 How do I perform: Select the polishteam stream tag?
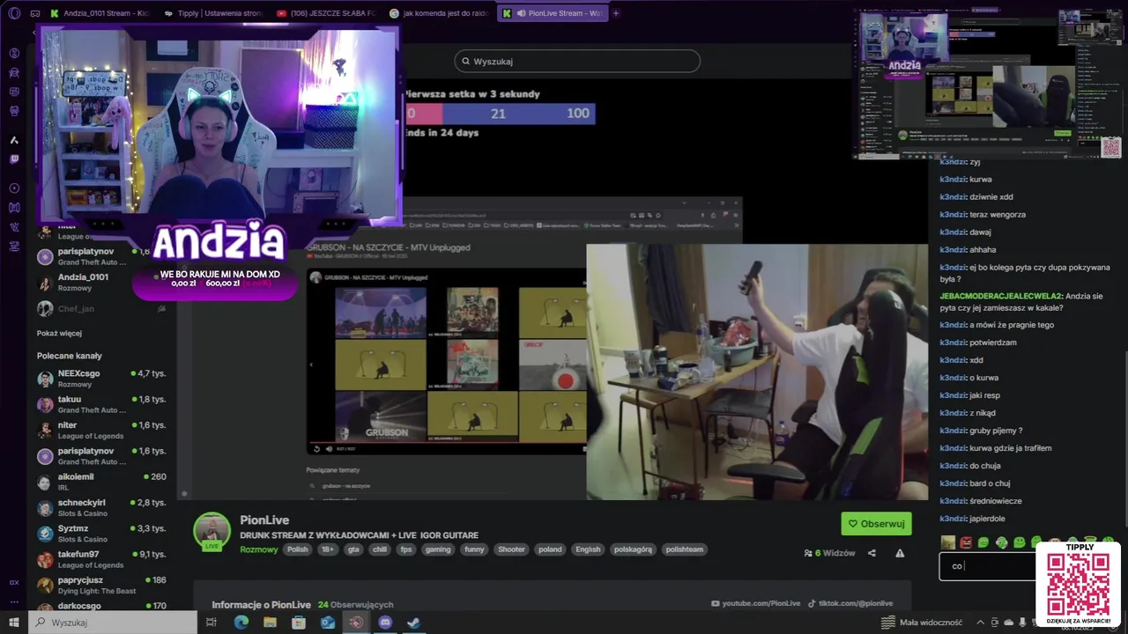[685, 549]
